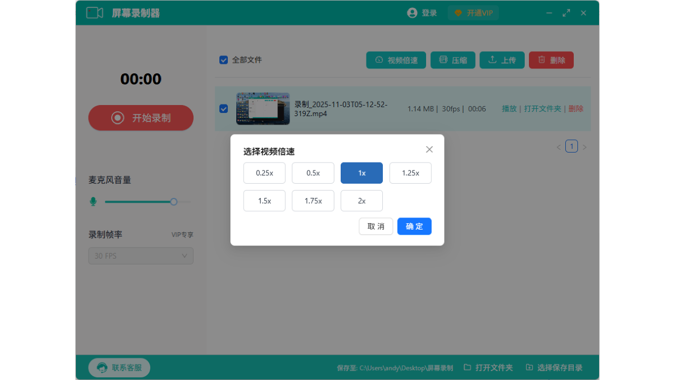
Task: Confirm speed selection with 确定 button
Action: coord(414,226)
